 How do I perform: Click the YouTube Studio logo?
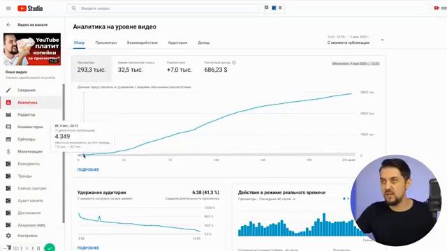30,8
